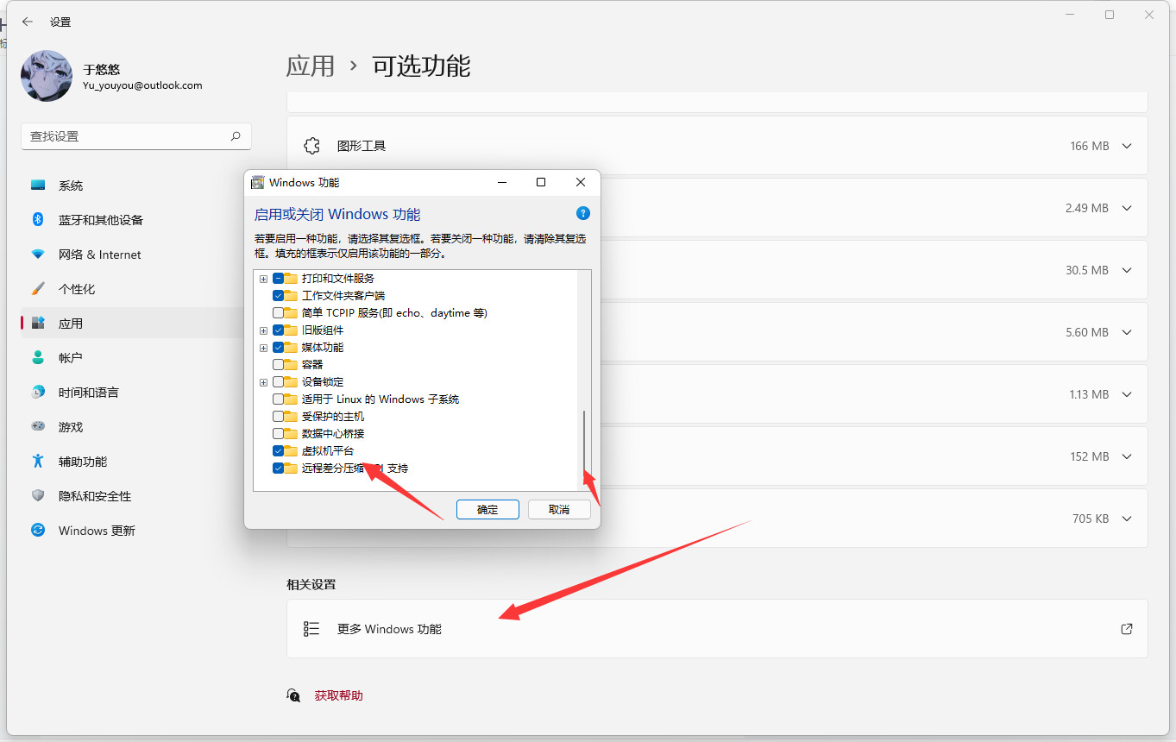This screenshot has height=742, width=1176.
Task: Click the 旧版组件 folder icon
Action: (x=292, y=330)
